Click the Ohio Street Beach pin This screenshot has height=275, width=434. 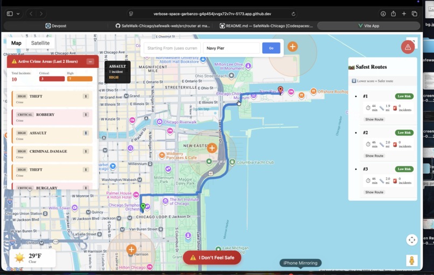(232, 75)
